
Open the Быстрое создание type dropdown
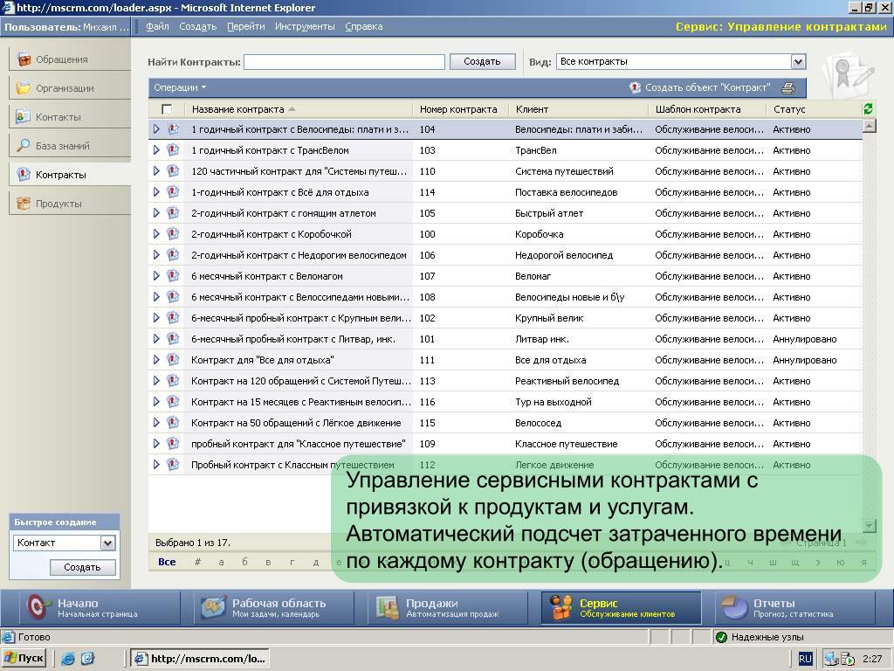pos(107,543)
